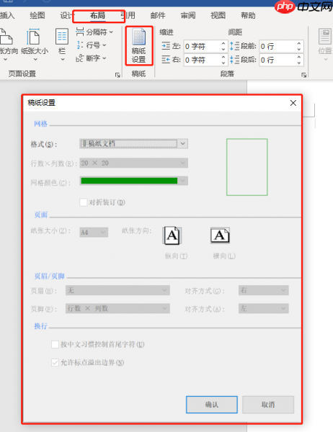Toggle 按中文习惯控制首尾字符 checkbox
This screenshot has height=432, width=333.
tap(55, 344)
